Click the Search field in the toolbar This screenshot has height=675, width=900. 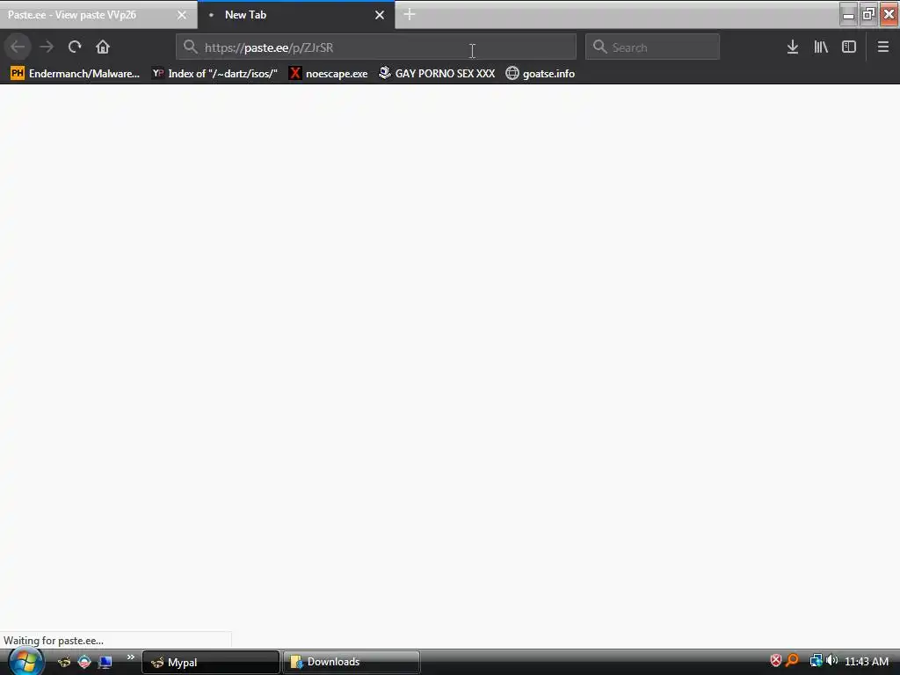pyautogui.click(x=653, y=47)
